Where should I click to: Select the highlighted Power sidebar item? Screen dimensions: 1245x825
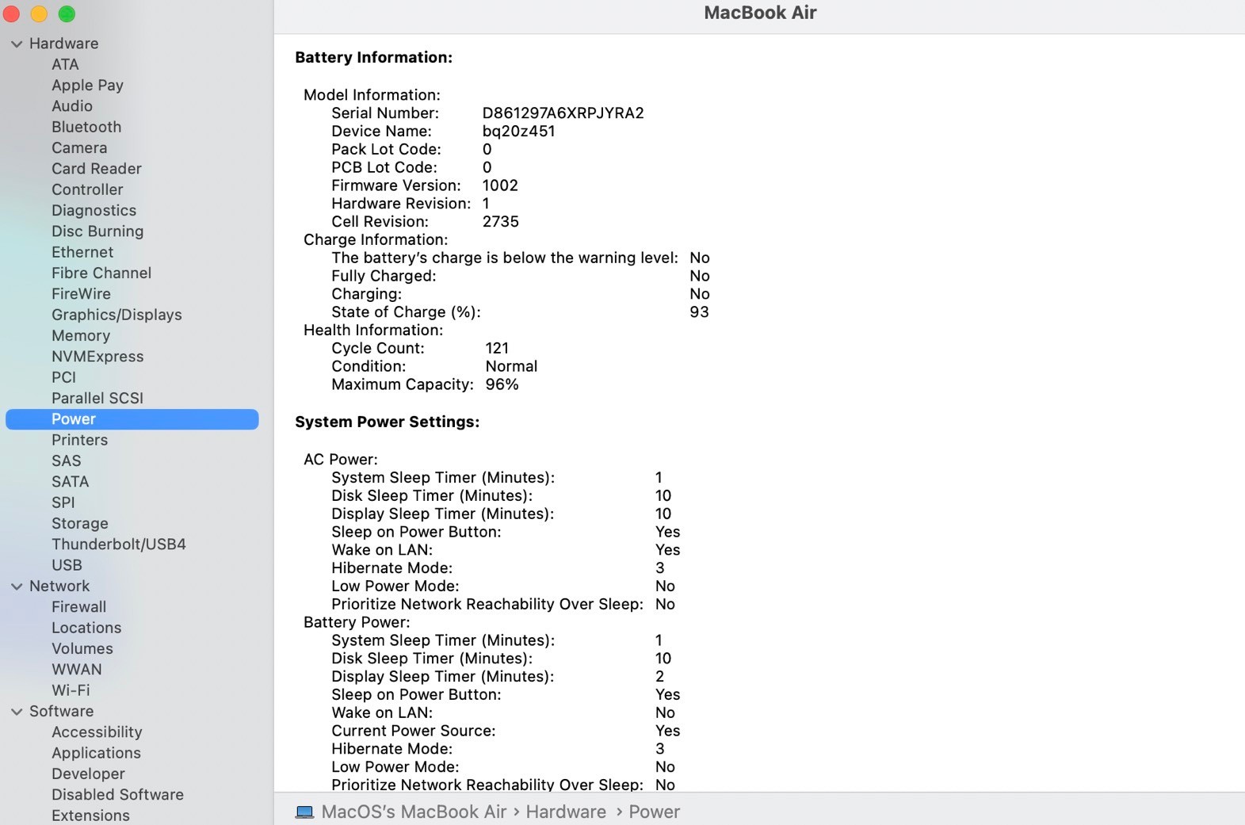click(x=132, y=419)
